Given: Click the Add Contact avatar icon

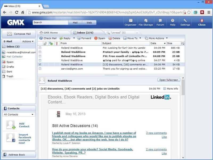Looking at the screenshot, I should point(11,125).
